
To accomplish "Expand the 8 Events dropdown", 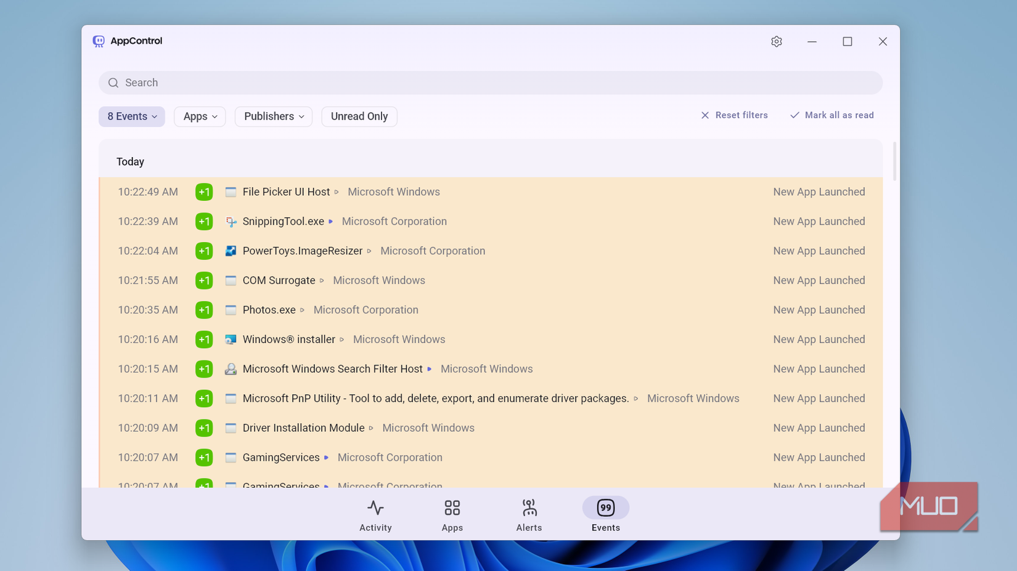I will (x=131, y=116).
